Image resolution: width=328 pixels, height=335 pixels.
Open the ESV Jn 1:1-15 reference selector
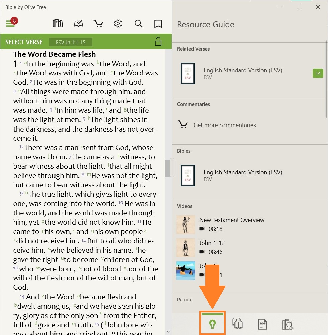click(x=71, y=42)
